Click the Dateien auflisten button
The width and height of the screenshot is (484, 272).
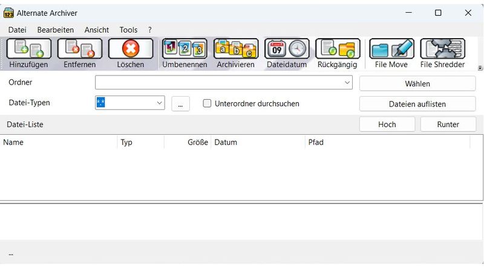click(417, 104)
